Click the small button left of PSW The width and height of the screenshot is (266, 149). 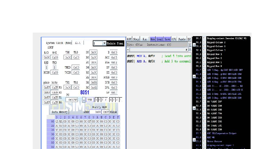tap(84, 100)
